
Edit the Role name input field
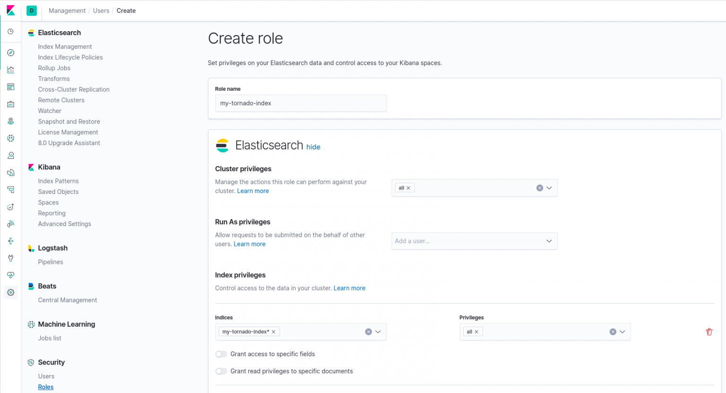click(x=301, y=103)
